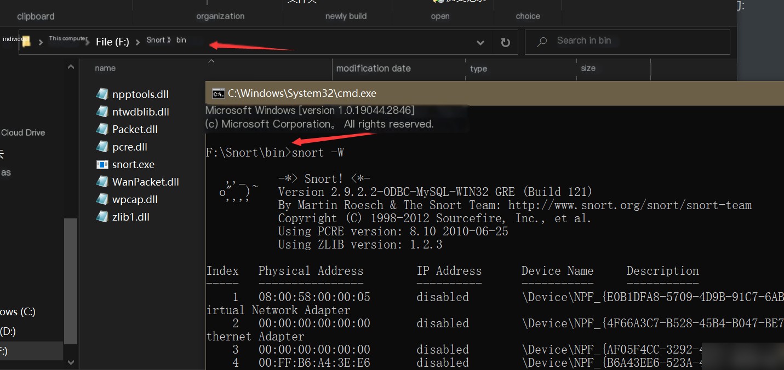
Task: Sort by size column header
Action: coord(588,68)
